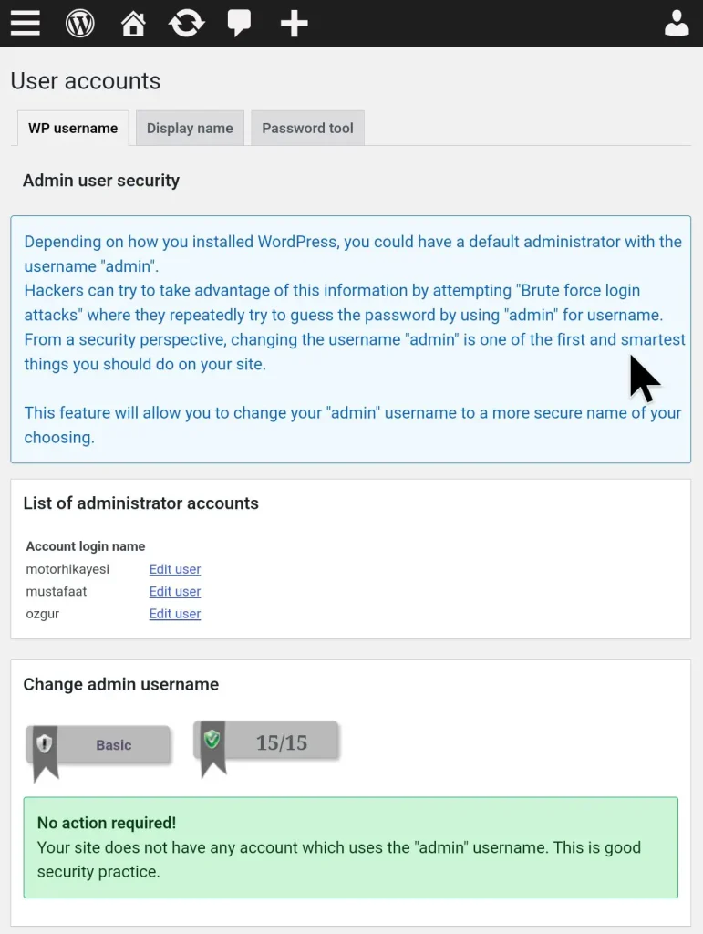This screenshot has width=703, height=934.
Task: Click the blue admin security info box
Action: (x=350, y=339)
